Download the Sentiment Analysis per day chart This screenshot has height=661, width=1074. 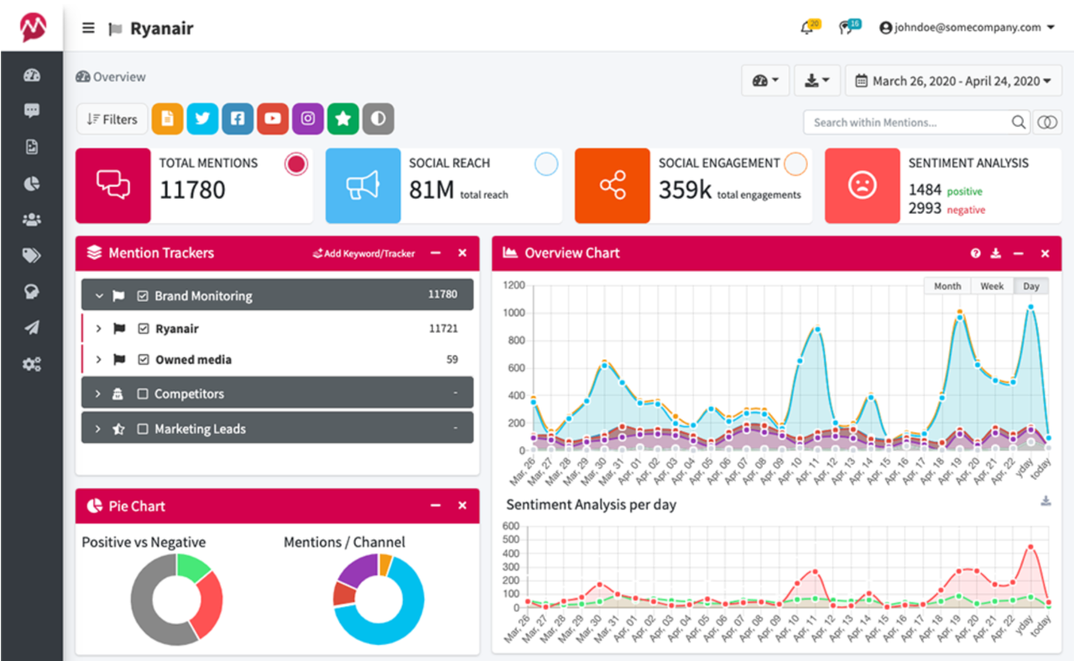click(x=1045, y=501)
